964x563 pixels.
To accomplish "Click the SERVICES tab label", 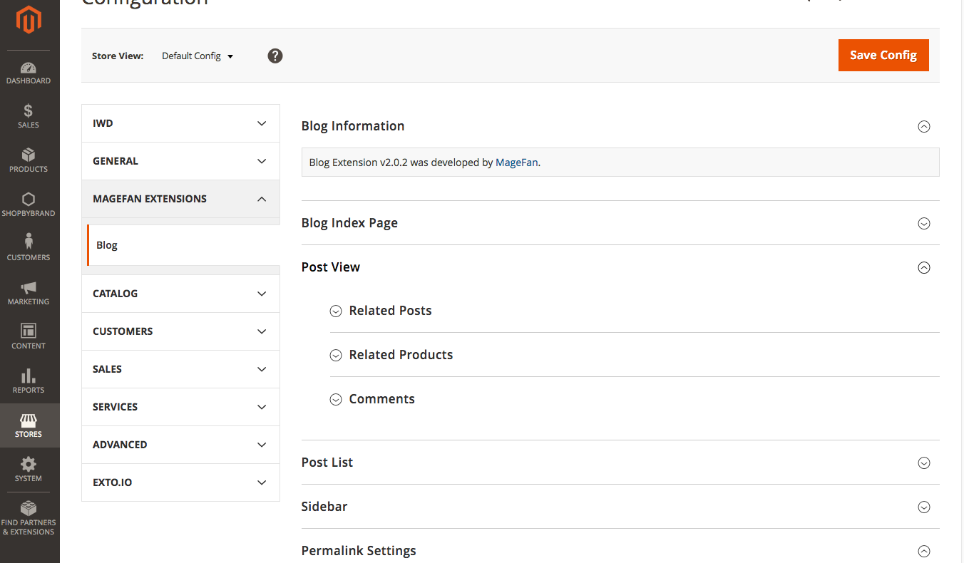I will [115, 407].
